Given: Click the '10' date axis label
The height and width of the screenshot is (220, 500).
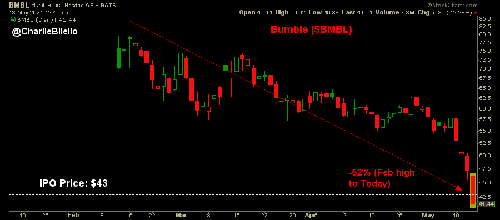Looking at the screenshot, I should [x=456, y=215].
